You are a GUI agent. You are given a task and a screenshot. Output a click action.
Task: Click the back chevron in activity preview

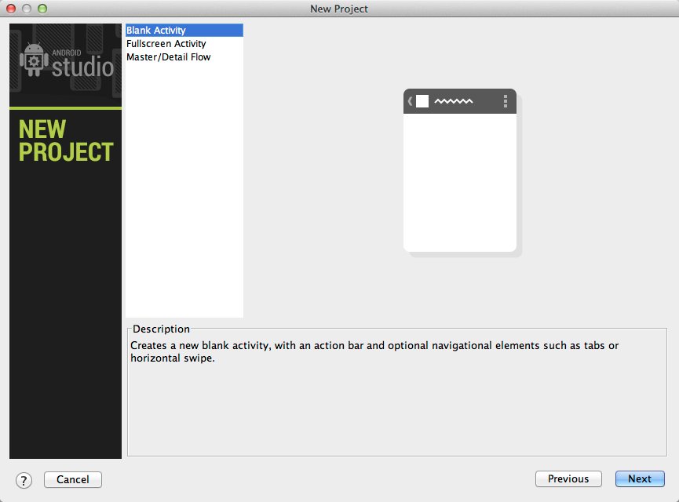pos(410,101)
